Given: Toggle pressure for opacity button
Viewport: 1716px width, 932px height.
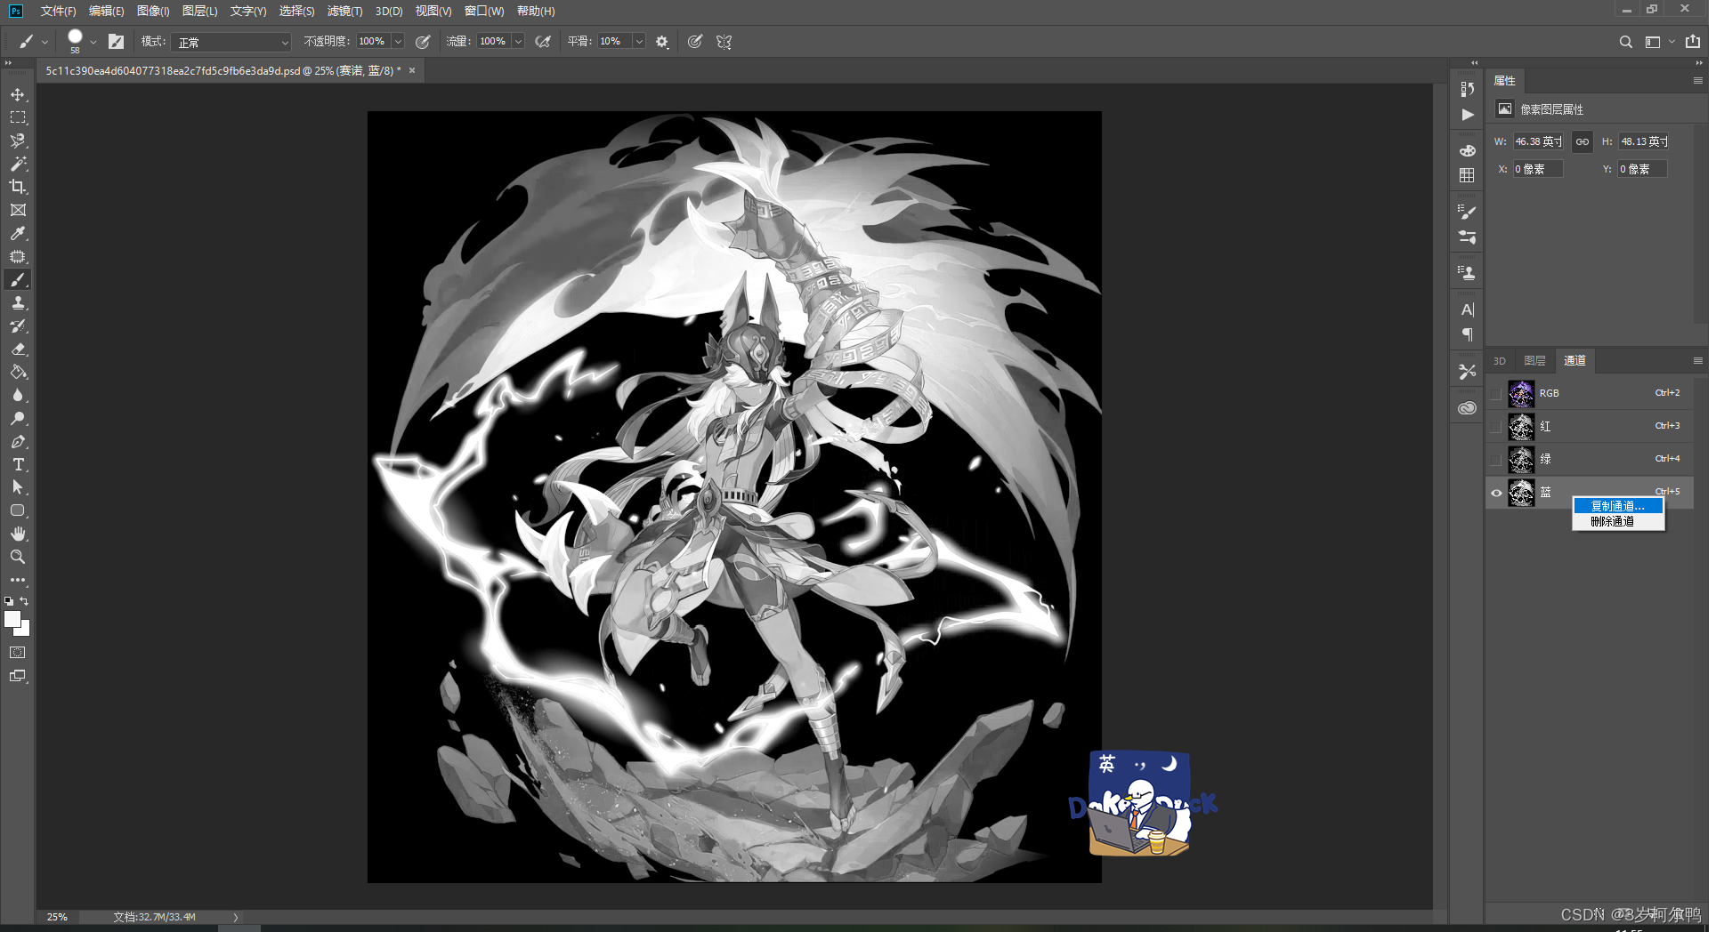Looking at the screenshot, I should (423, 42).
